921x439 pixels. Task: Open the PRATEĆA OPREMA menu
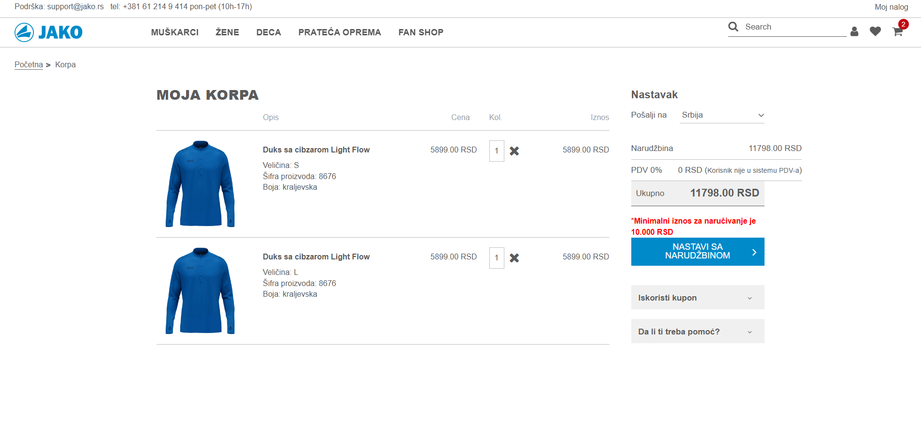[x=339, y=32]
